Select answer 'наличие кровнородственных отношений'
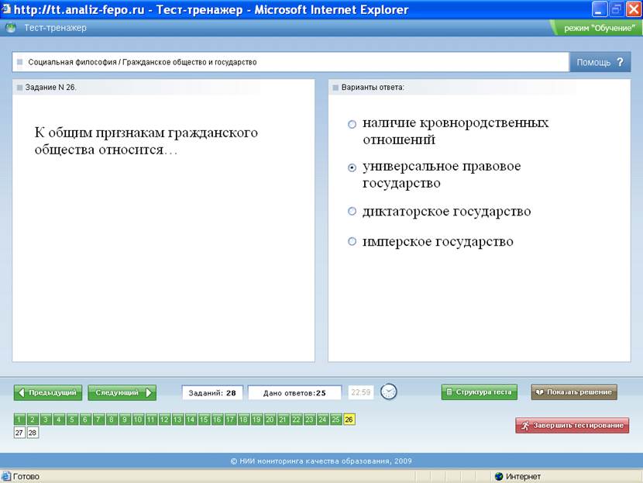 coord(352,124)
